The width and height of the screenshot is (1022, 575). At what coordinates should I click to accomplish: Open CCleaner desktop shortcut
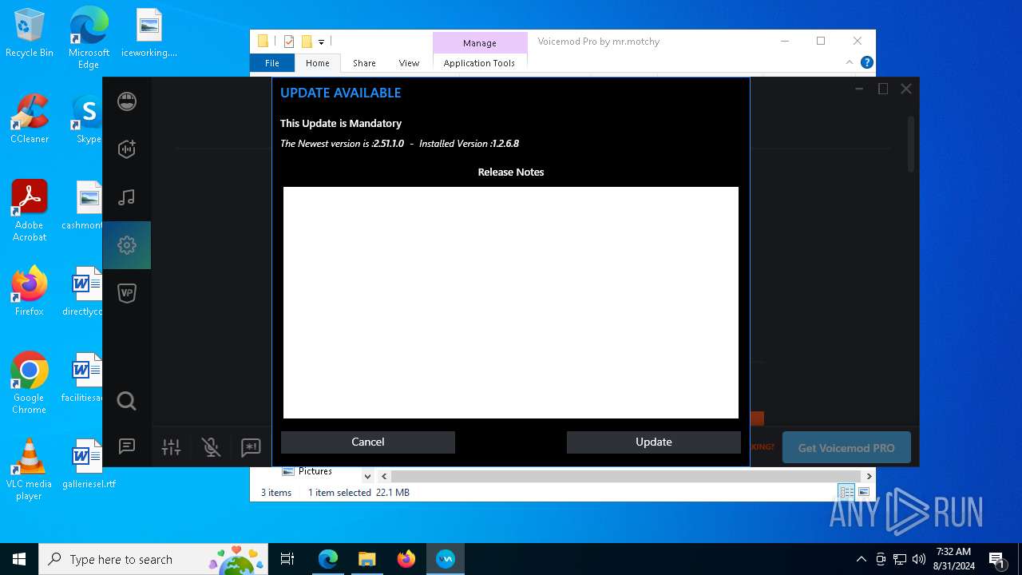[x=30, y=118]
